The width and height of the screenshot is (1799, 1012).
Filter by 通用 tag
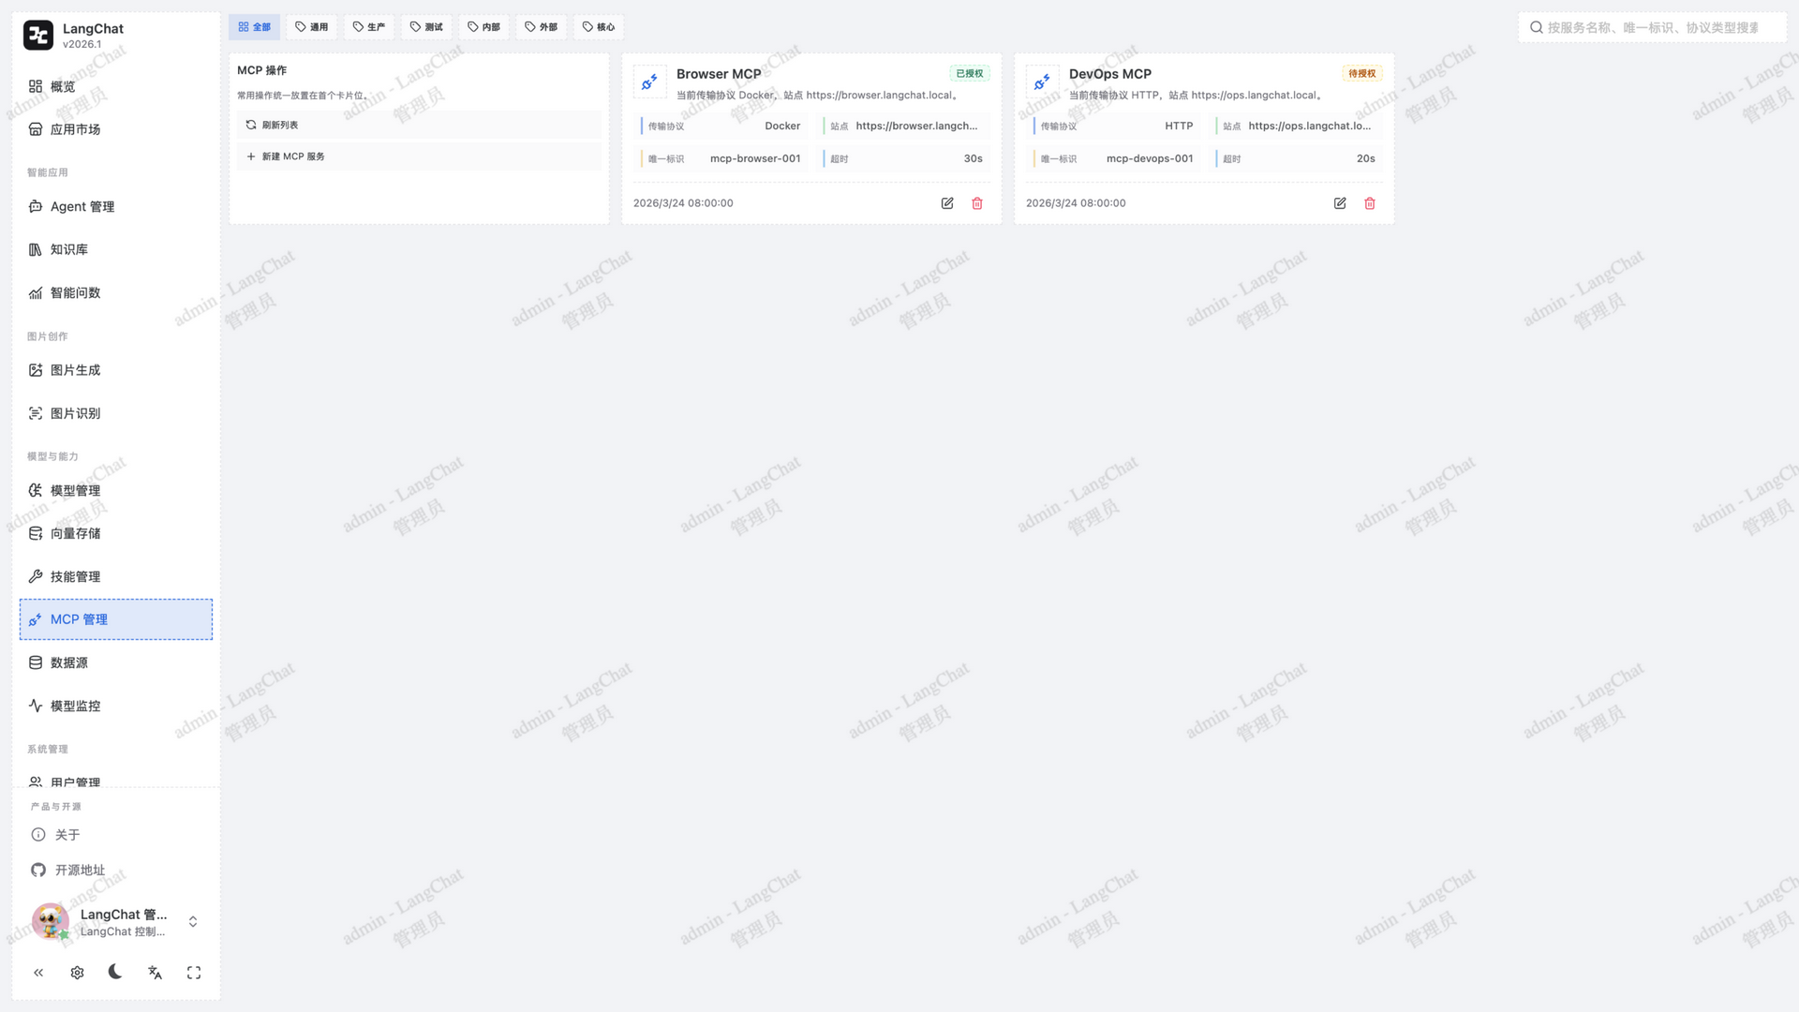coord(312,27)
